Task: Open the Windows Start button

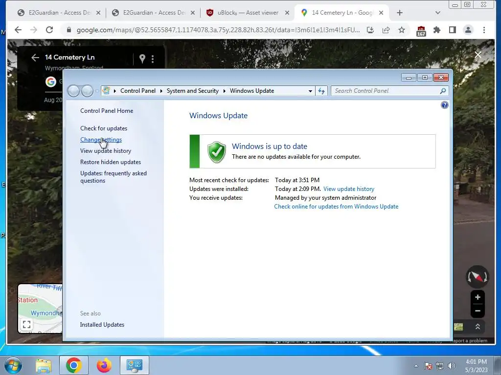Action: [13, 365]
